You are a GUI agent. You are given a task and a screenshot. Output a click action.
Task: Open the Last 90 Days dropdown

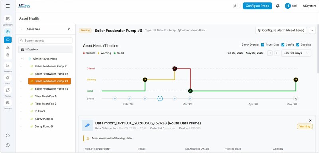tap(296, 53)
